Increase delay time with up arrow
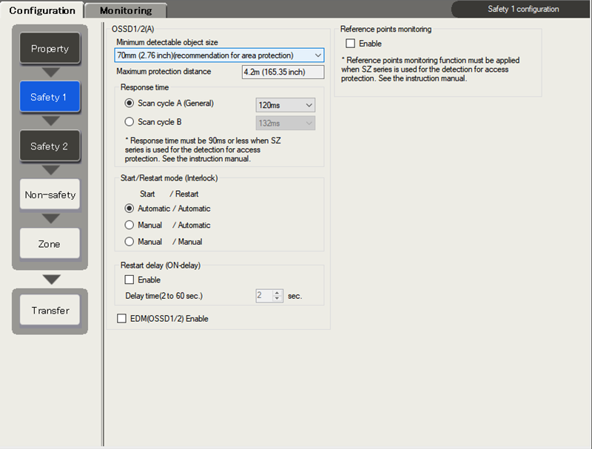 point(277,292)
